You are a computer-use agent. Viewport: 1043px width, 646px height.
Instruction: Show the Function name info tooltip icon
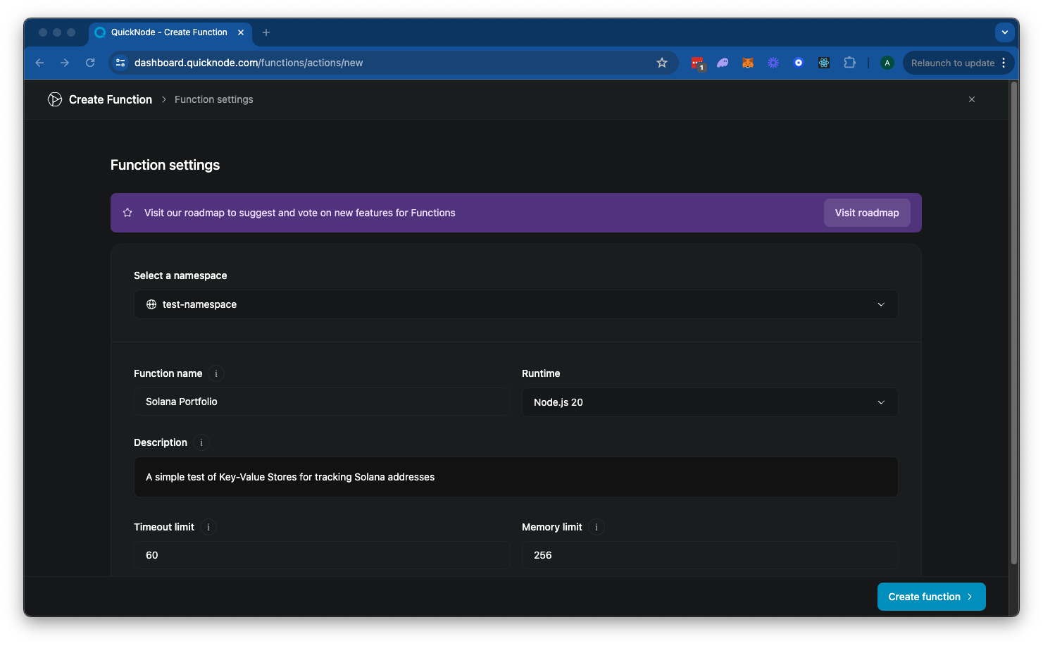216,373
